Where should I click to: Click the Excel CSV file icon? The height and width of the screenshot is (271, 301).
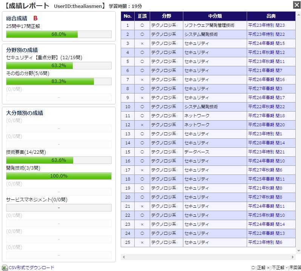point(5,267)
